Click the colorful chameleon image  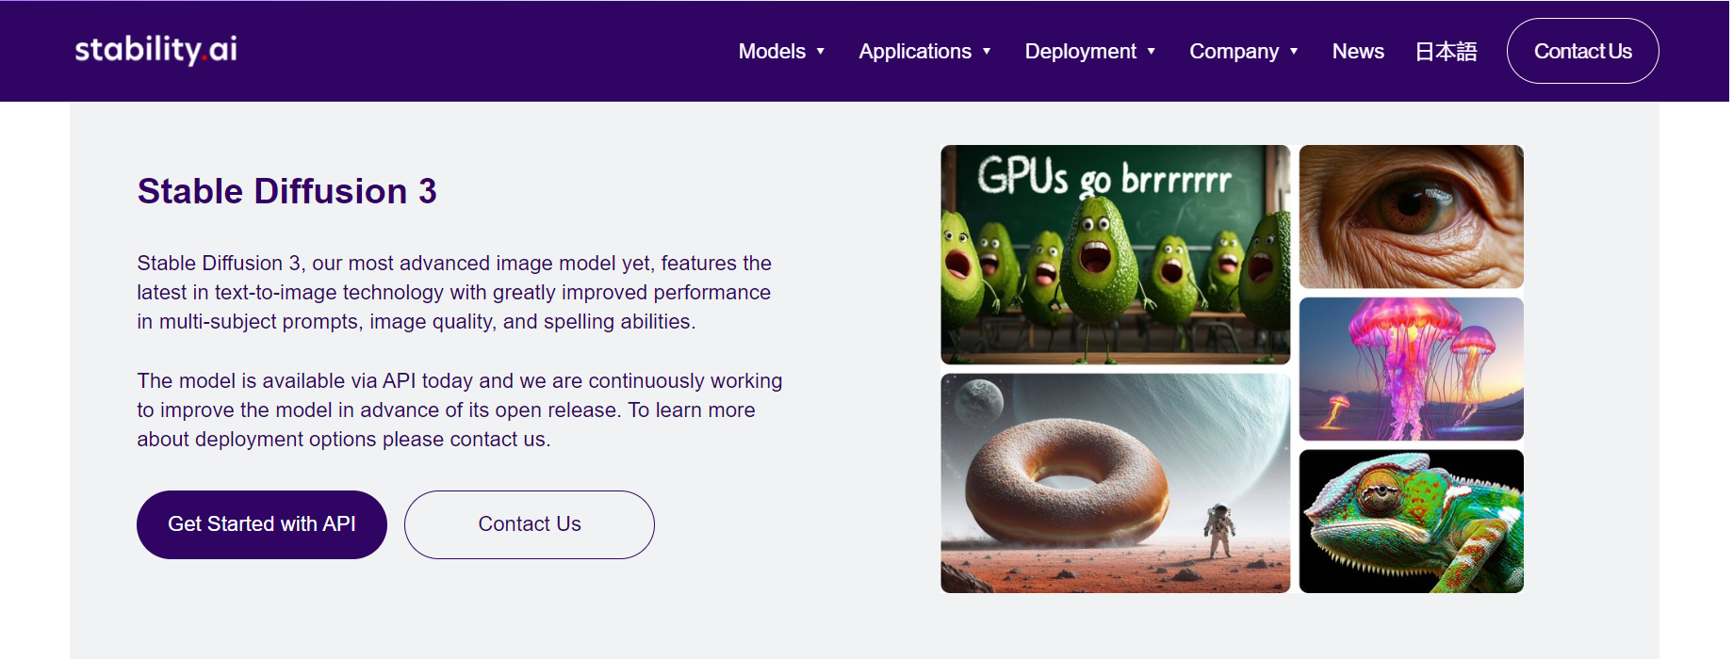[1411, 522]
